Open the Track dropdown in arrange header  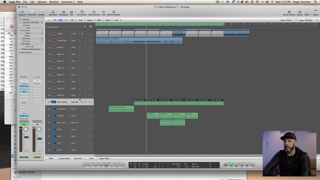click(x=81, y=20)
